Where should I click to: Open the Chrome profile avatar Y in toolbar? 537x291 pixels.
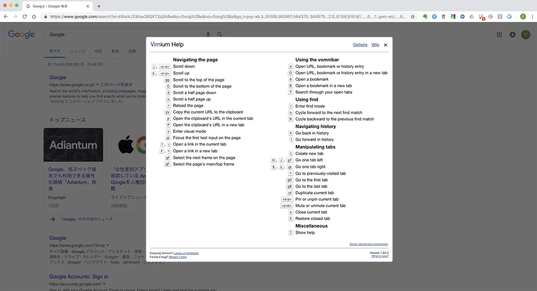click(523, 16)
